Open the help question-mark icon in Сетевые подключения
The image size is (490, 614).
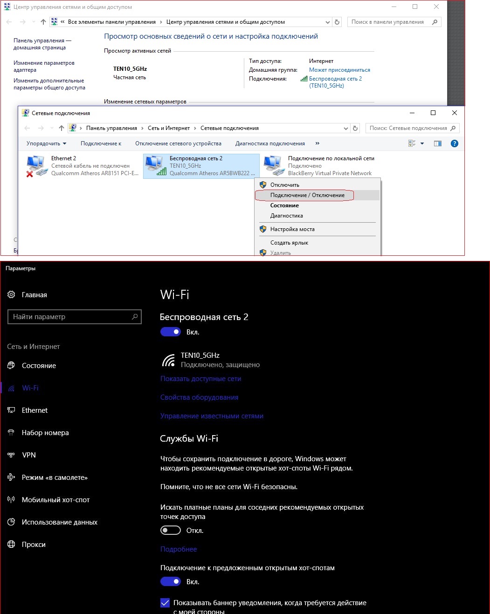tap(455, 143)
